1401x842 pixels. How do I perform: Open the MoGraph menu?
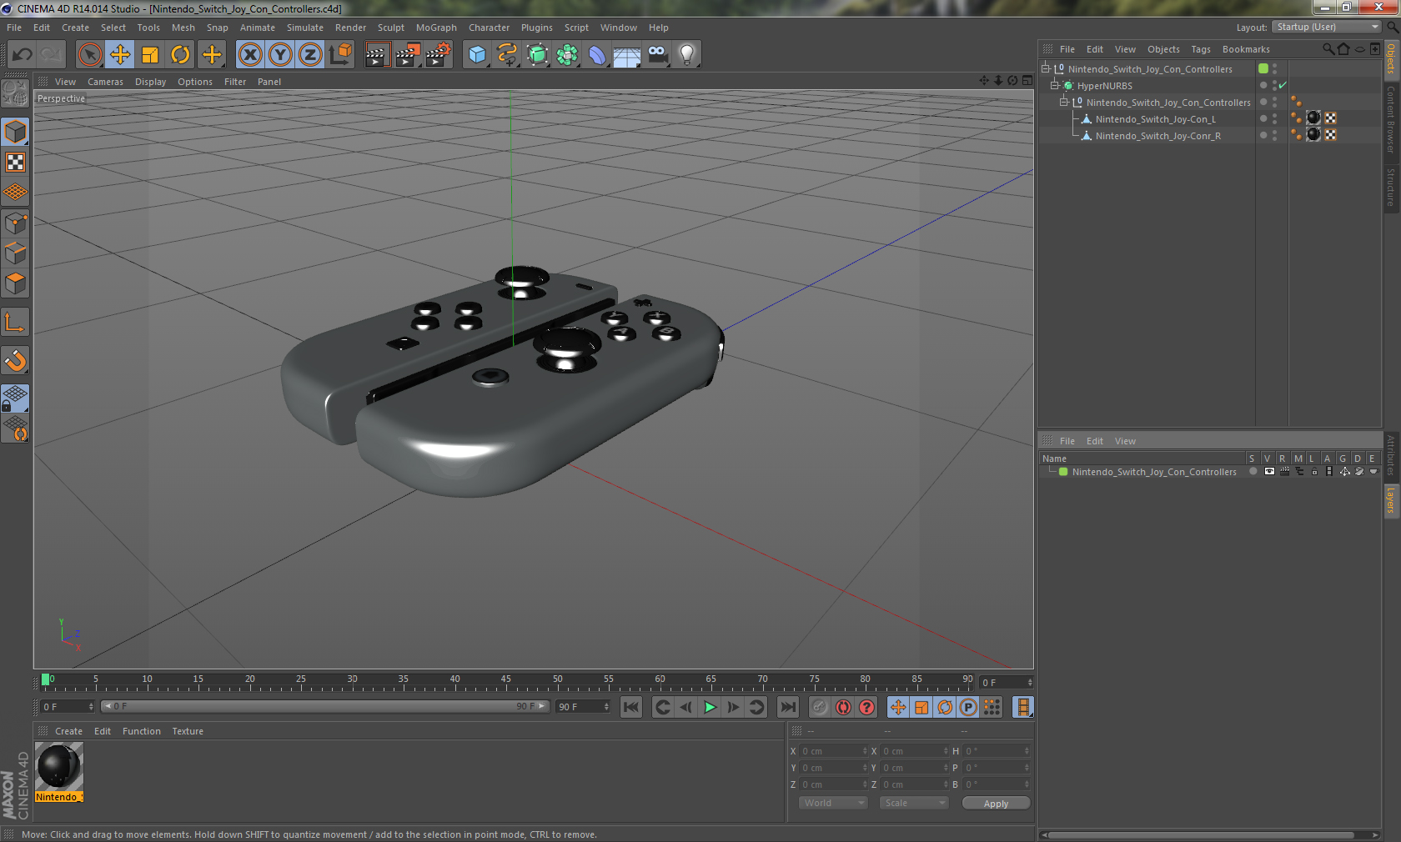pyautogui.click(x=436, y=28)
